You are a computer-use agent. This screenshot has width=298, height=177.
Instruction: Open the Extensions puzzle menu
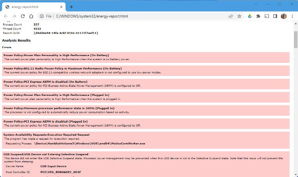258,16
